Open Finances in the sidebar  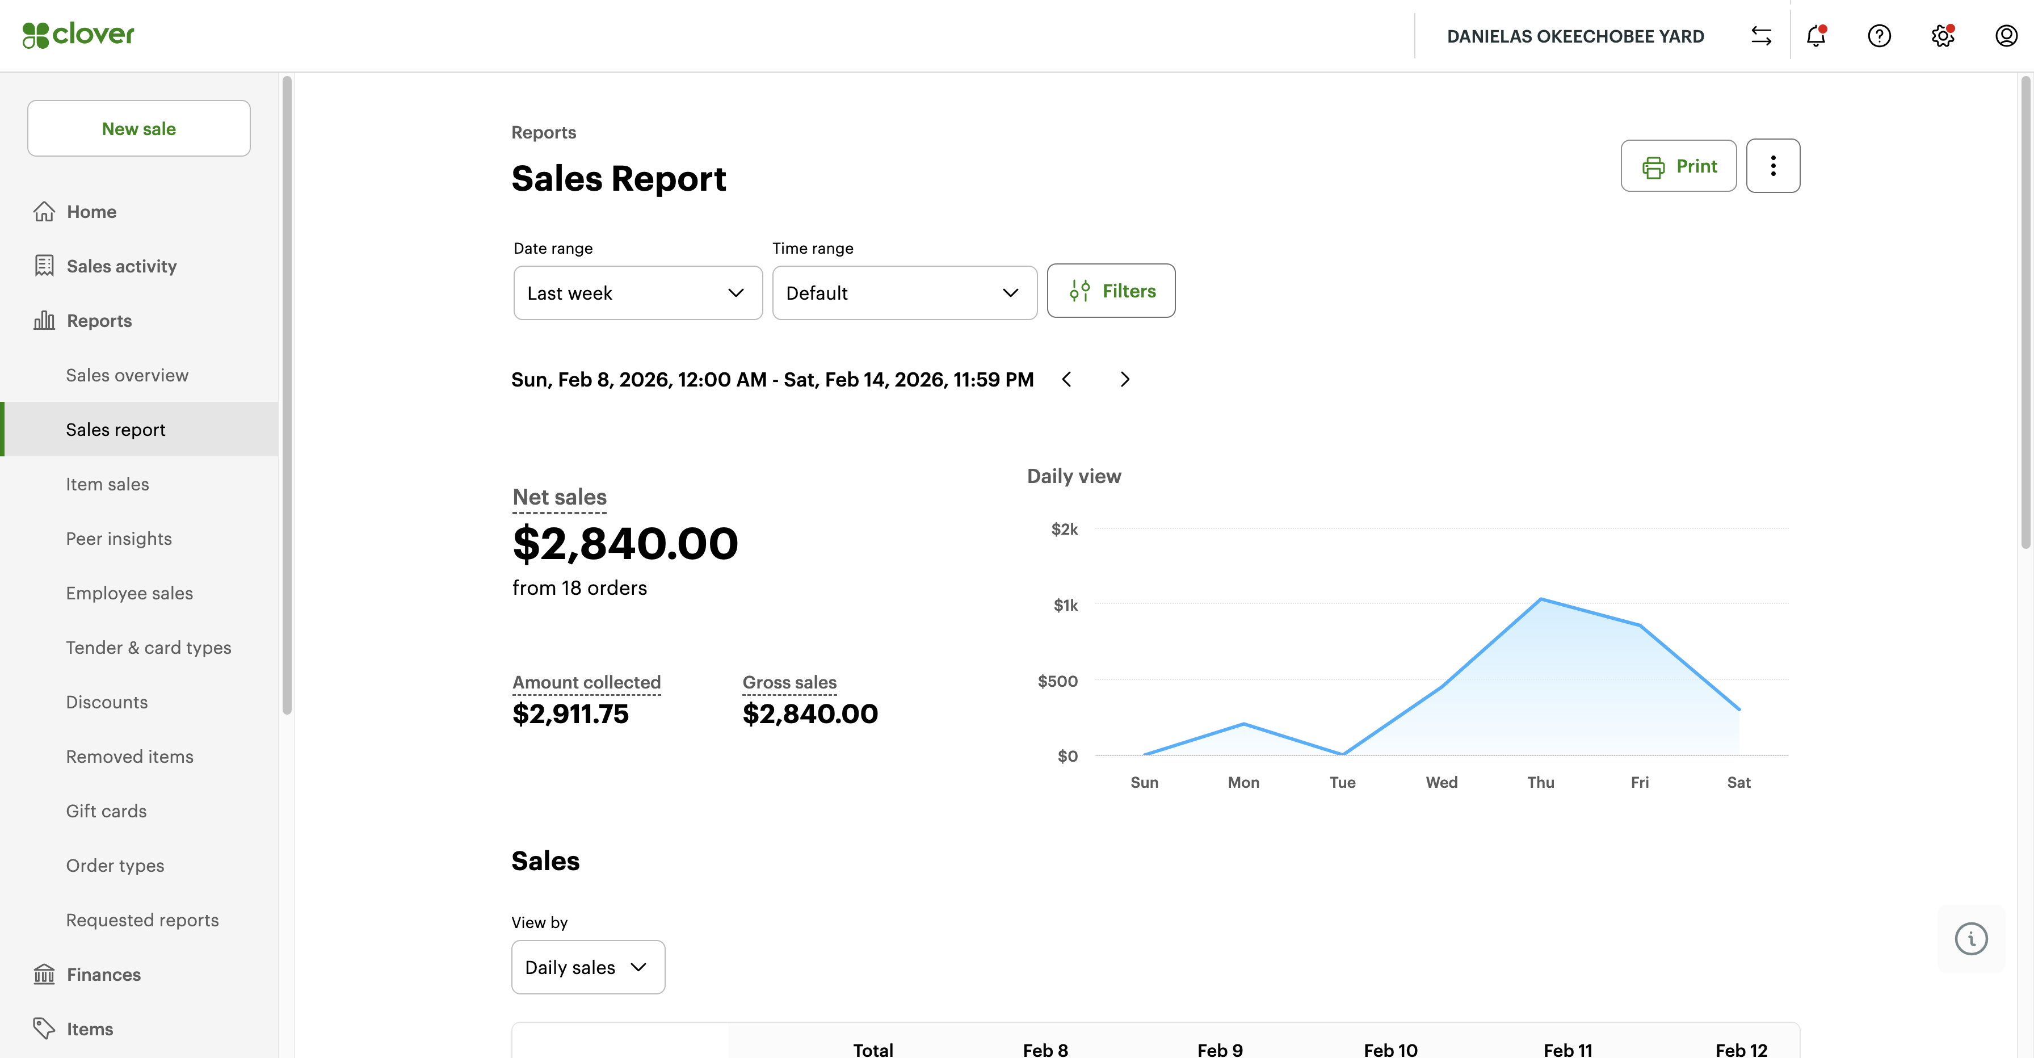[103, 975]
